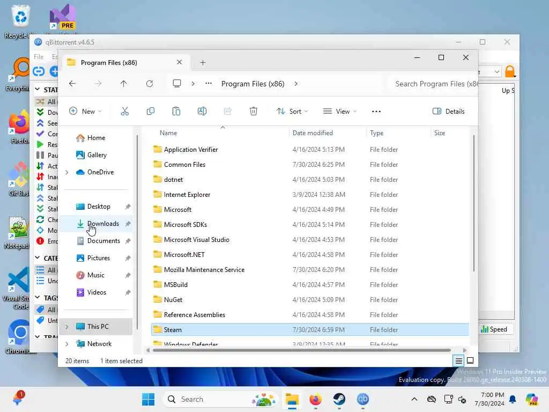Click the Windows Start button

(x=148, y=399)
